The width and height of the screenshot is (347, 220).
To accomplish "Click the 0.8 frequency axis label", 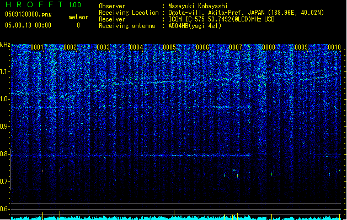I will (x=4, y=154).
